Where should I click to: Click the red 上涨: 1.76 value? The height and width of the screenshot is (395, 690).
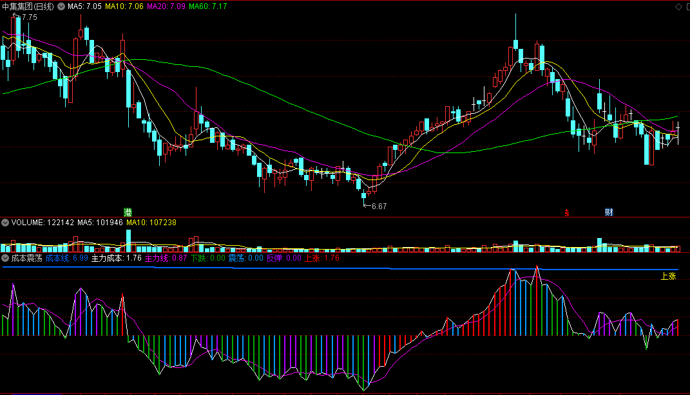pyautogui.click(x=321, y=259)
